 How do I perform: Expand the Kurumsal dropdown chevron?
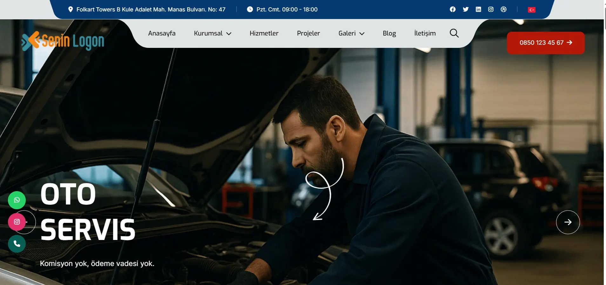point(229,34)
